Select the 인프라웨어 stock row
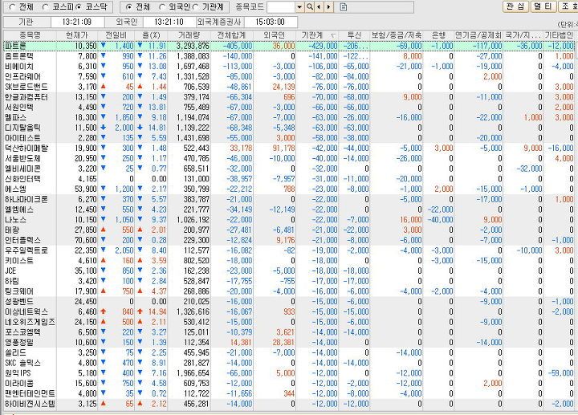Screen dimensions: 578x415 289,77
